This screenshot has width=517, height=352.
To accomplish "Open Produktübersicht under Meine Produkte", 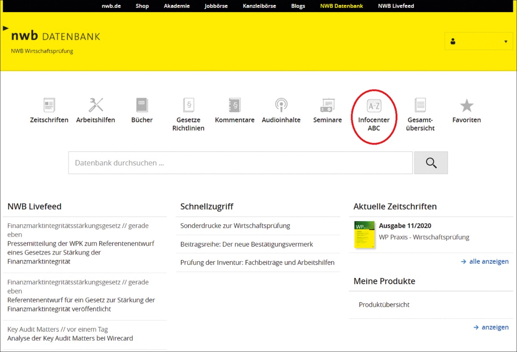I will tap(384, 305).
